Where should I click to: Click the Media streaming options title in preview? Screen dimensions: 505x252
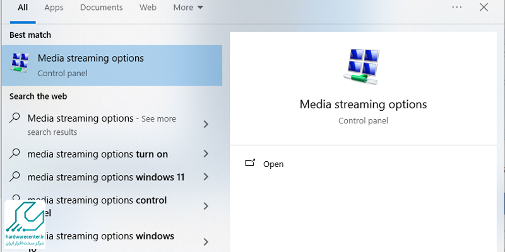(364, 105)
